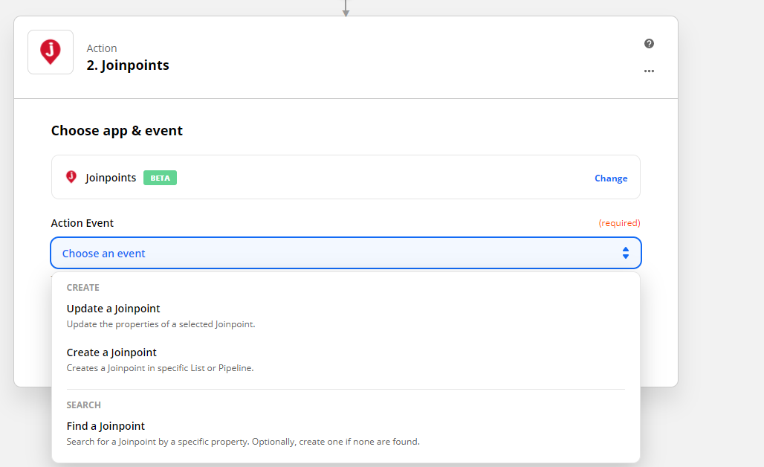The height and width of the screenshot is (467, 764).
Task: Click the 'Action Event' field label
Action: pos(82,223)
